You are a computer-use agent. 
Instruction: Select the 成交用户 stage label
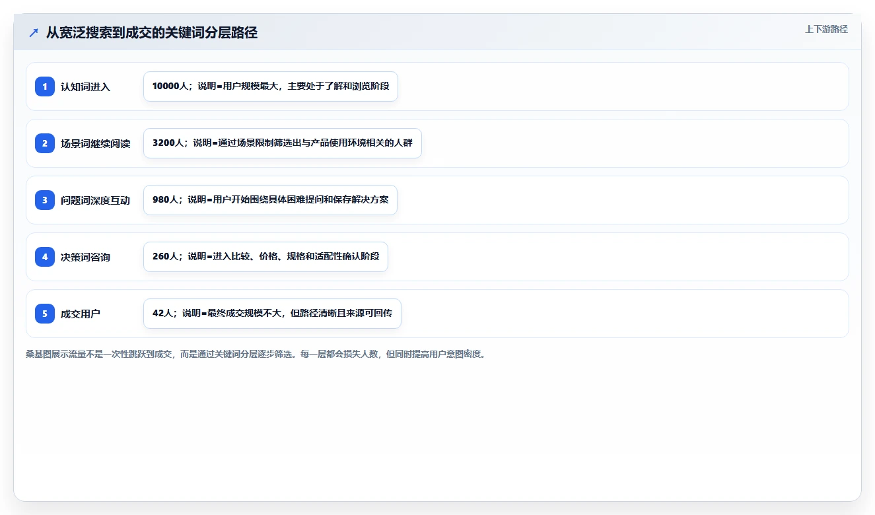81,314
